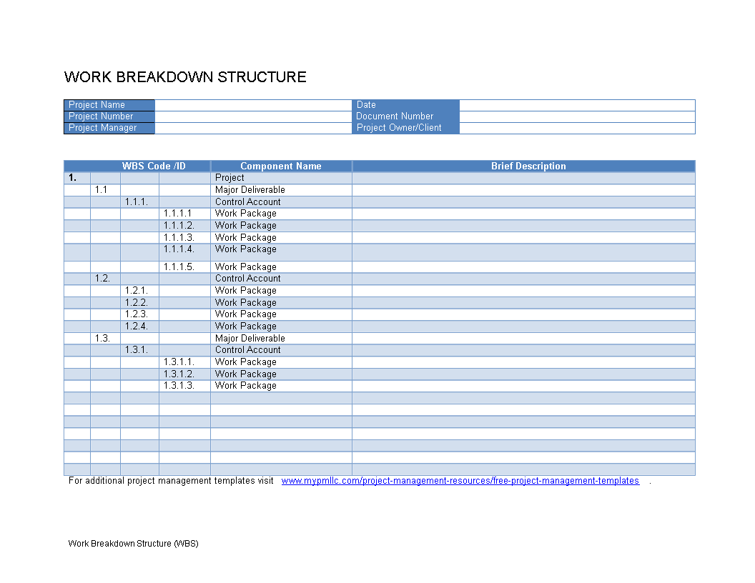Select Major Deliverable in row 1.1
Viewport: 755px width, 583px height.
(281, 190)
